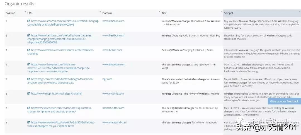Select snippet starting 'Buy Yootech Wireless Charger'
The width and height of the screenshot is (301, 135).
[261, 24]
